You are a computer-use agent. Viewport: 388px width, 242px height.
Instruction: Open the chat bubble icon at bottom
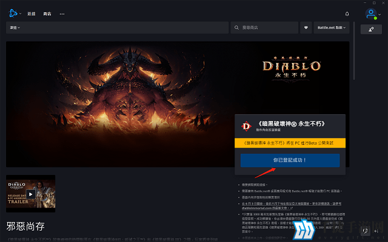[x=366, y=231]
